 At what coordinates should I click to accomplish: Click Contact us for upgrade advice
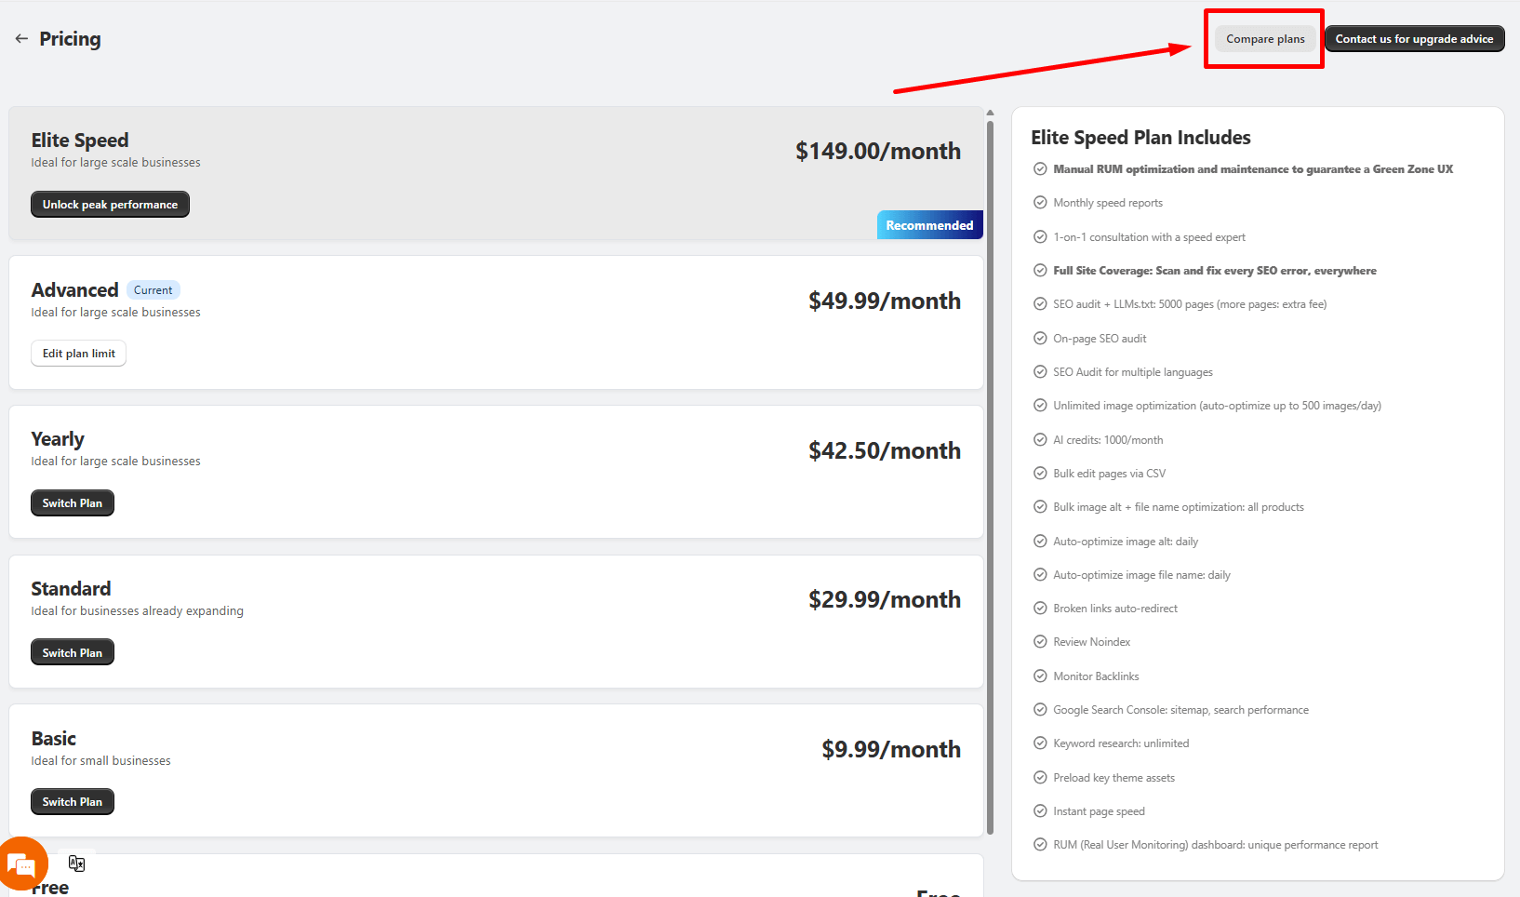[x=1414, y=38]
